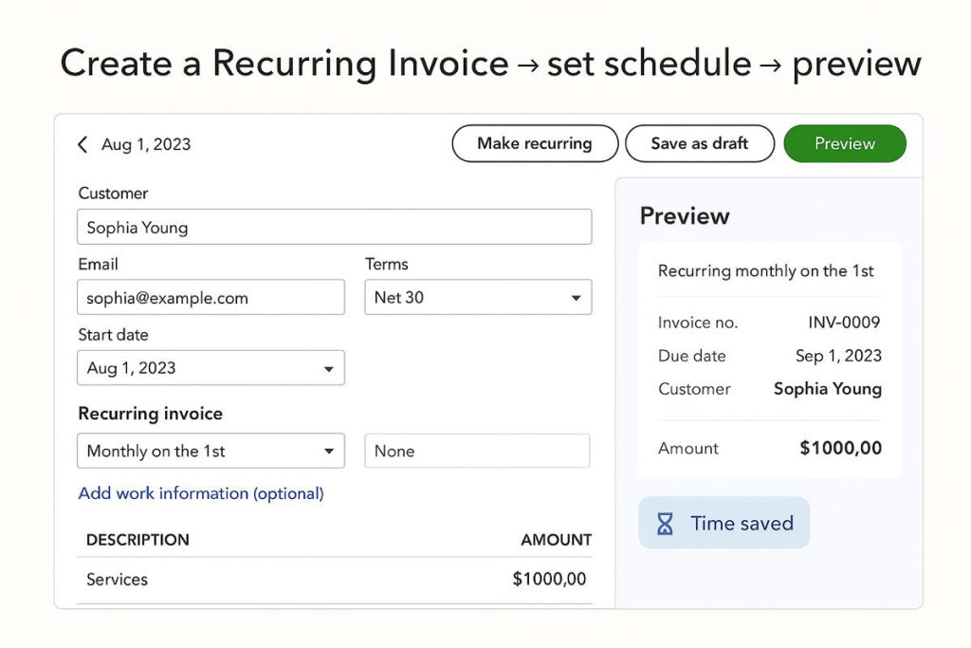Click the green Preview button
This screenshot has height=648, width=971.
(x=845, y=143)
